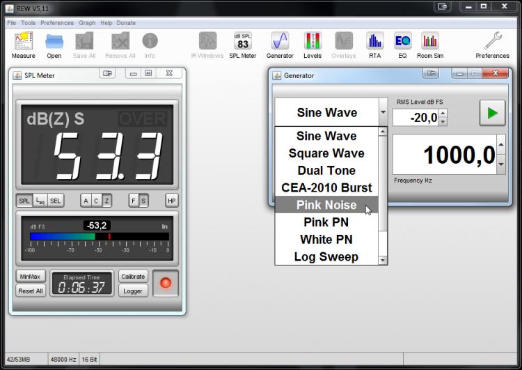Screen dimensions: 522x370
Task: Click the signal list scrollbar up arrow
Action: (x=383, y=132)
